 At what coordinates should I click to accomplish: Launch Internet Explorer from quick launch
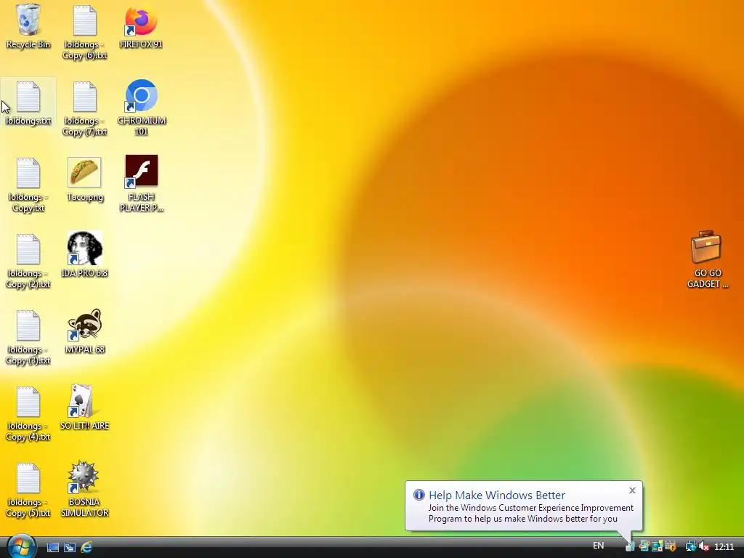tap(86, 548)
